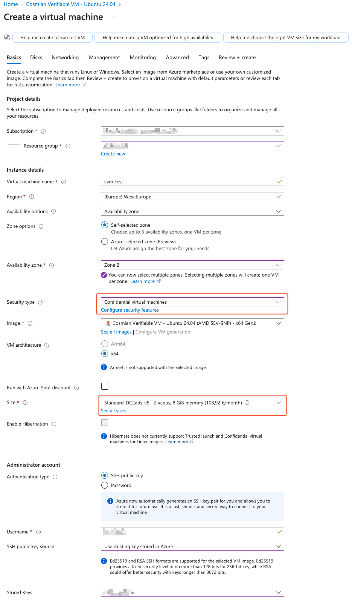Viewport: 352px width, 601px height.
Task: Open the Size dropdown showing Standard_DC2ads_v5
Action: click(x=192, y=403)
